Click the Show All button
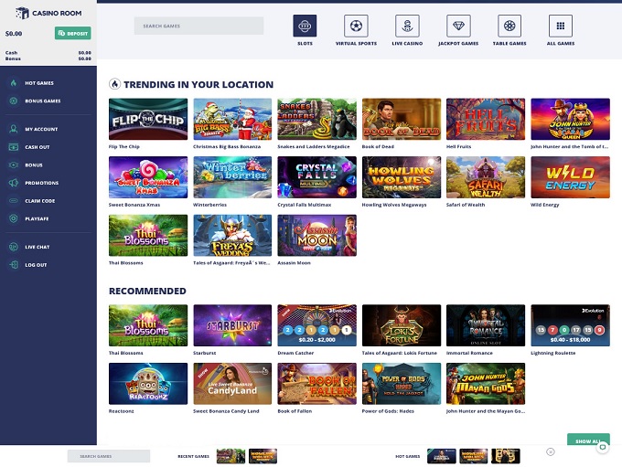This screenshot has height=467, width=622. (x=587, y=440)
